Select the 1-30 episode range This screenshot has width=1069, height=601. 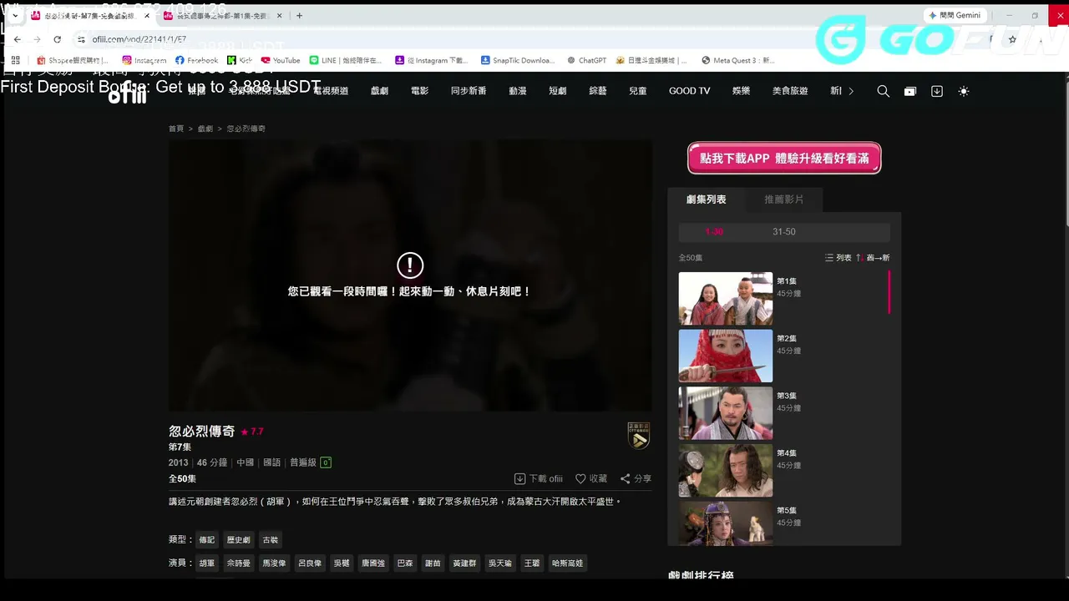pos(714,232)
